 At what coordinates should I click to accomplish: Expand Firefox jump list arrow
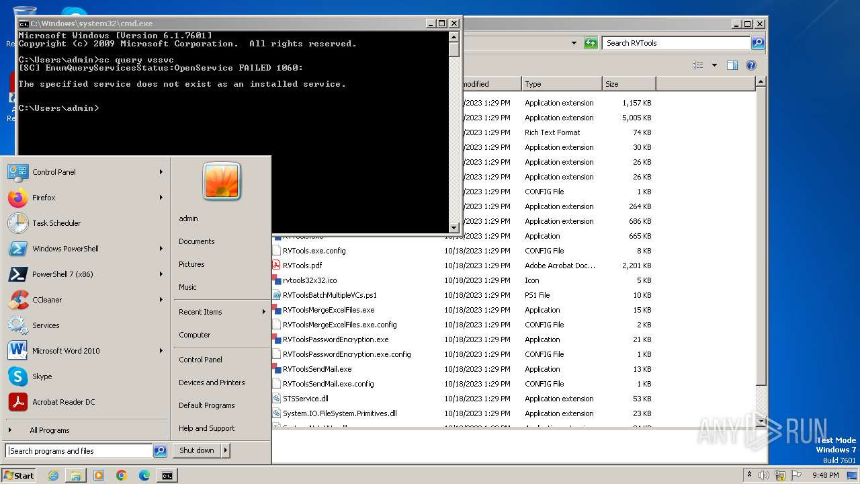[161, 198]
